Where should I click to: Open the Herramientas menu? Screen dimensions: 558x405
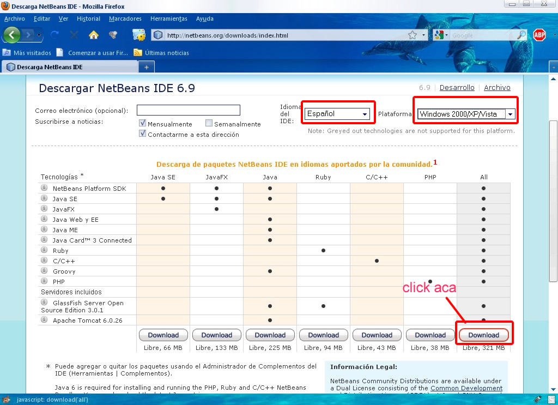168,18
